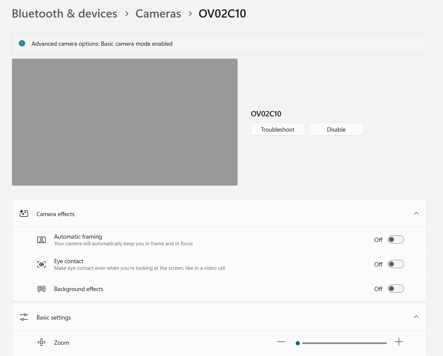Click the Background effects blur icon
The image size is (443, 356).
(41, 289)
